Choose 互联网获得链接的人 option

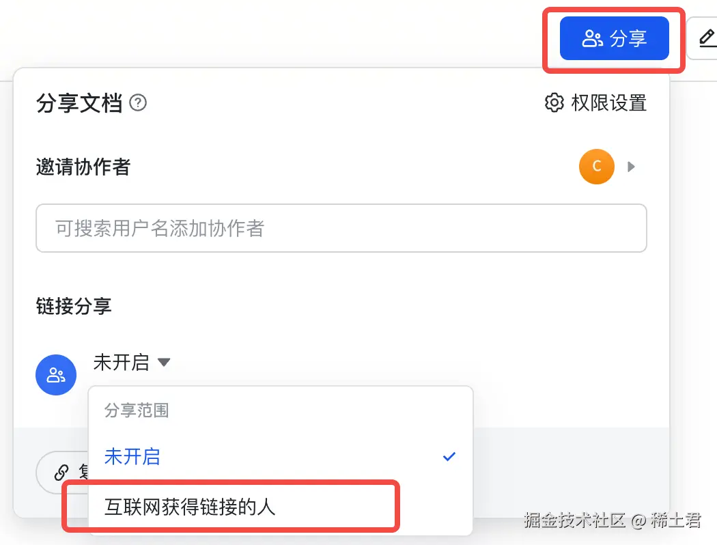point(190,506)
